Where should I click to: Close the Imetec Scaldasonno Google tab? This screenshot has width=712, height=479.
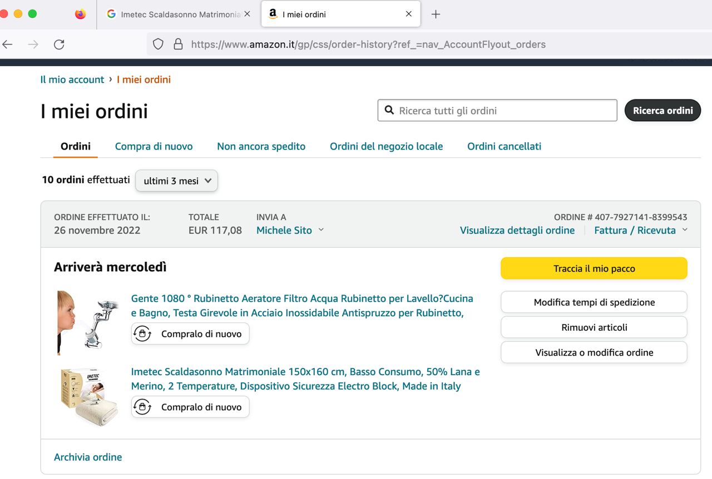[x=248, y=14]
